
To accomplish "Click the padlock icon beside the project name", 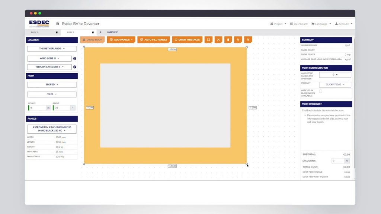I will tap(58, 23).
